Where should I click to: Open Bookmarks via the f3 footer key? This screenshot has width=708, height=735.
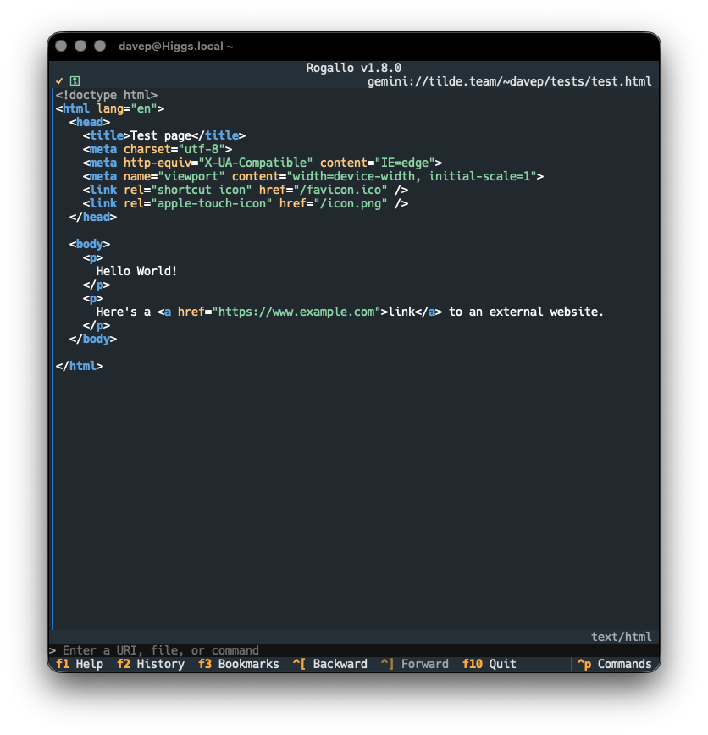click(238, 664)
